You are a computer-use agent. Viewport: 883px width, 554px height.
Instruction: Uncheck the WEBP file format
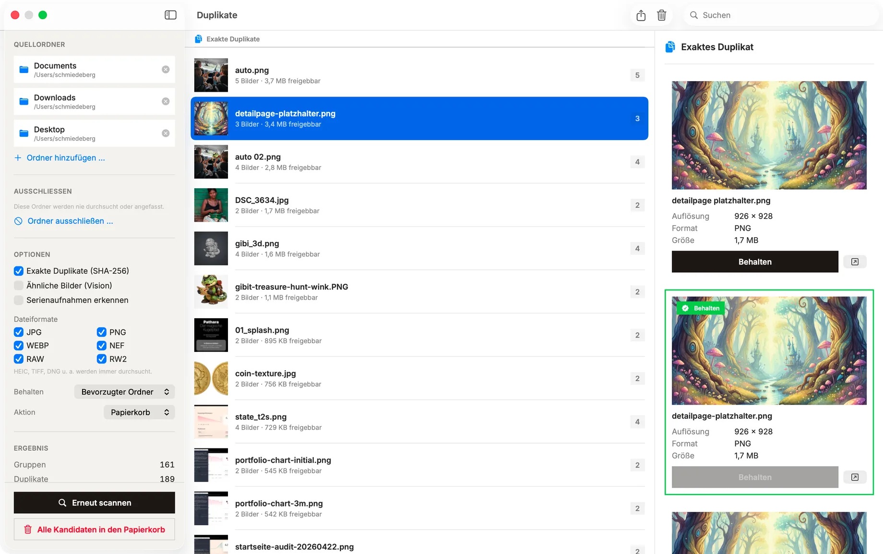pos(19,346)
